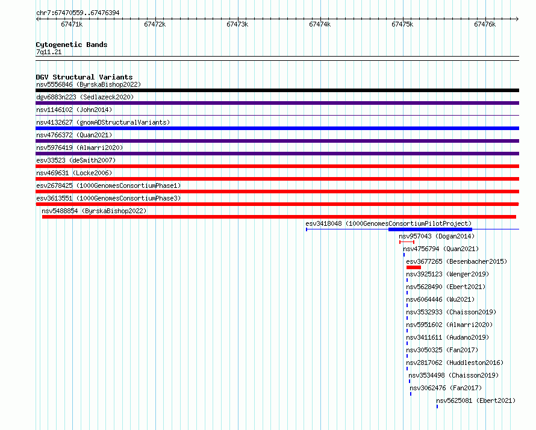The image size is (536, 430).
Task: Select the black nsv5556846 variant bar
Action: pos(277,90)
